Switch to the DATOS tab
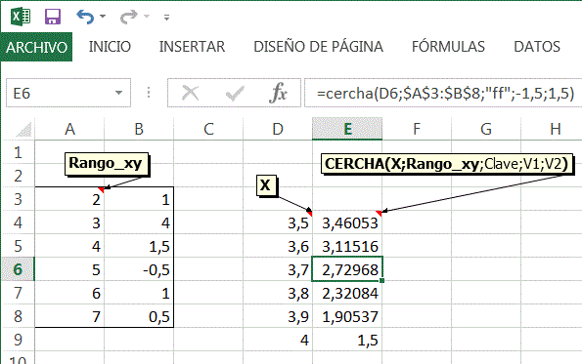The width and height of the screenshot is (582, 364). point(537,47)
